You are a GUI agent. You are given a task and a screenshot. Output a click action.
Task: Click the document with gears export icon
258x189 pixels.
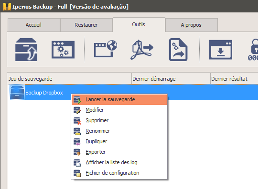178,50
